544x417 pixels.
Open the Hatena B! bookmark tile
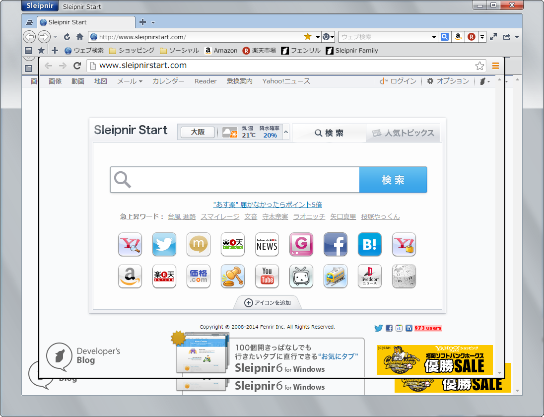(369, 244)
